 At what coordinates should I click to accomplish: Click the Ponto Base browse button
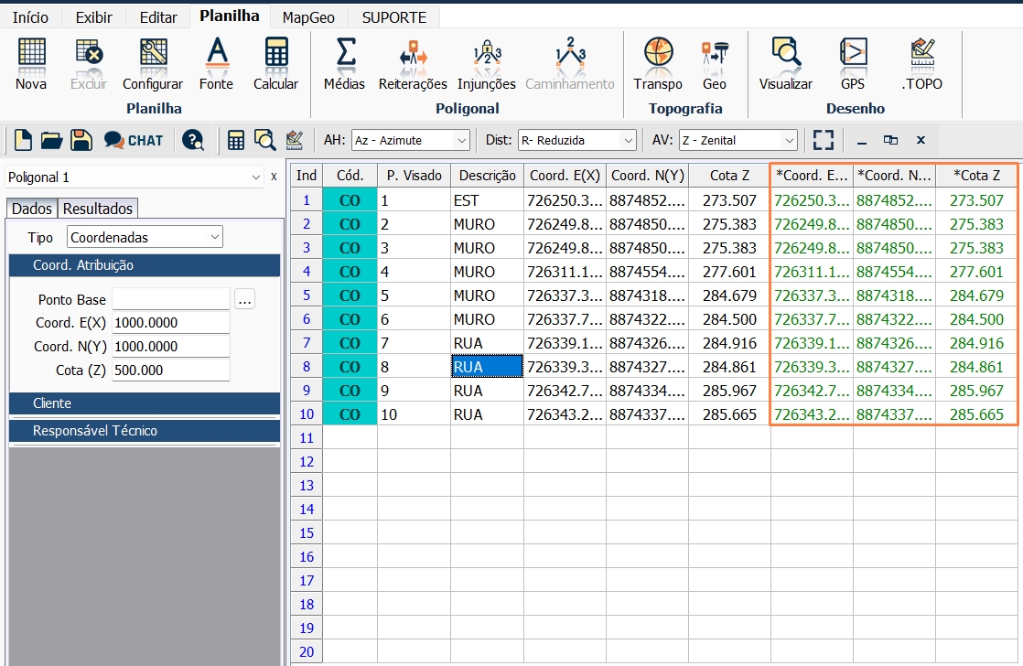(x=244, y=299)
